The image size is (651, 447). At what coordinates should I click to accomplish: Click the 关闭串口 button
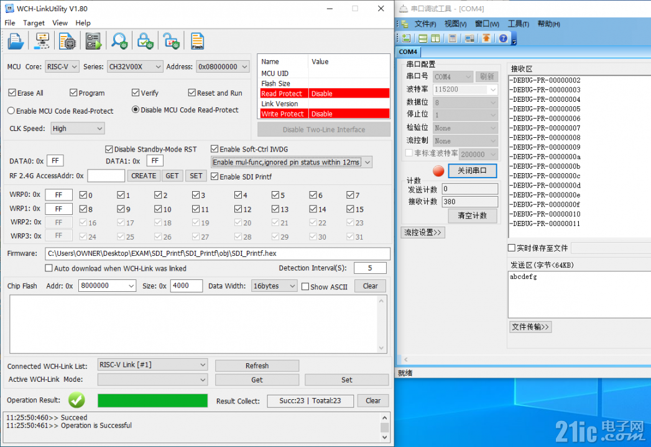[x=473, y=171]
